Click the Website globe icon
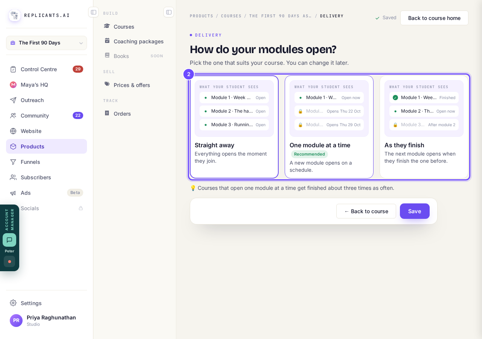482x339 pixels. 13,131
